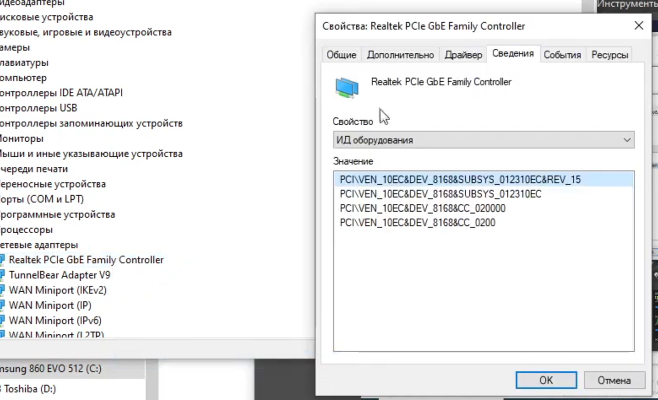The image size is (658, 400).
Task: Select Realtek PCIe GbE Family Controller in tree
Action: [x=86, y=260]
